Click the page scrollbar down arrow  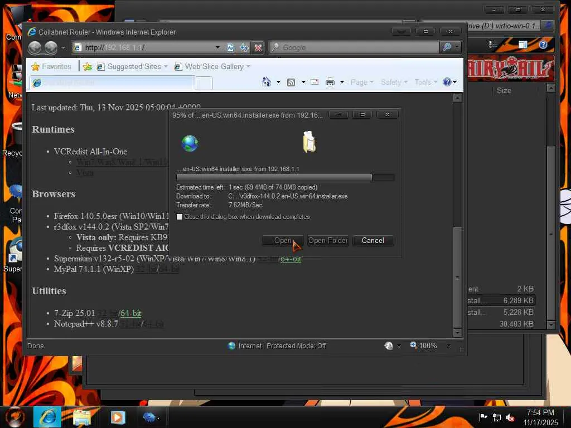[457, 333]
